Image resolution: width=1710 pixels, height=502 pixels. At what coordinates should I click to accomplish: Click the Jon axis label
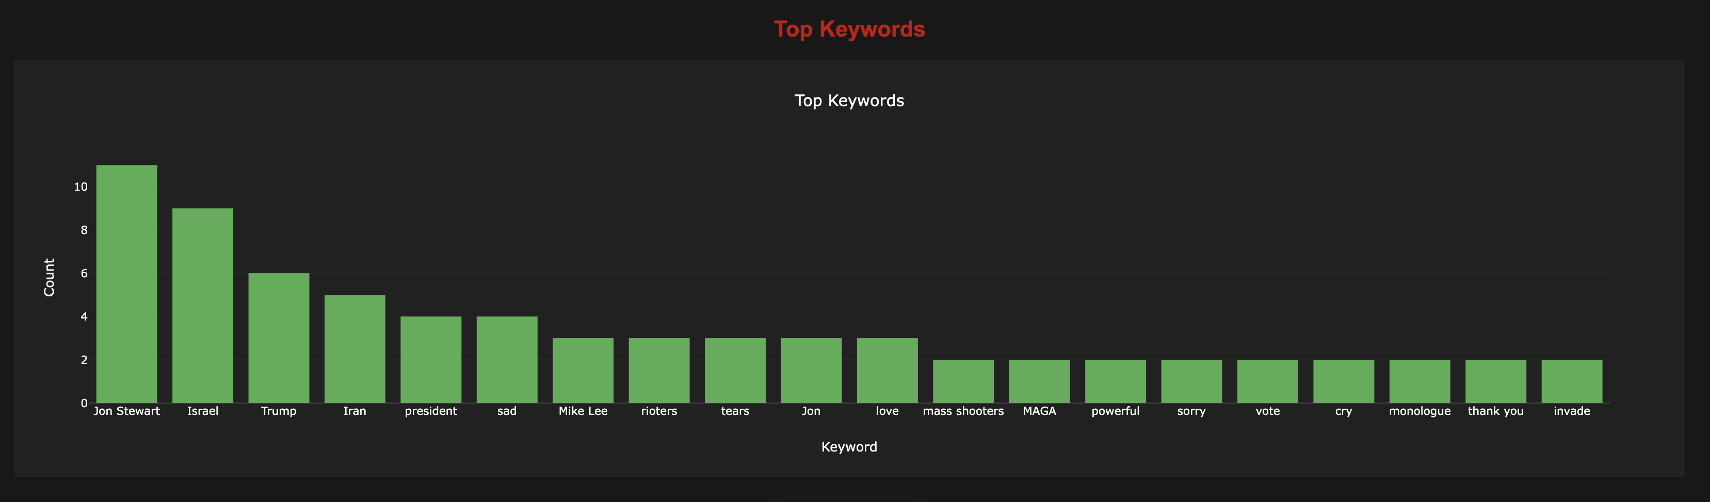tap(811, 411)
